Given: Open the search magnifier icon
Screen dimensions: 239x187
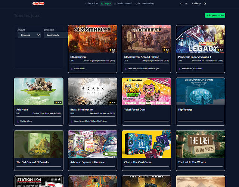Looking at the screenshot, I should tap(181, 3).
